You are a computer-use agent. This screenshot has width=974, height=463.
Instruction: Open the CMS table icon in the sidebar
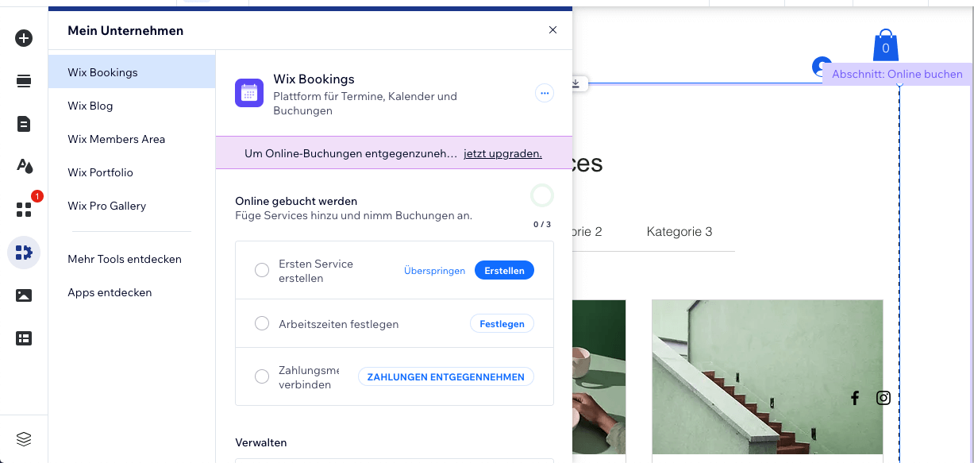tap(24, 338)
